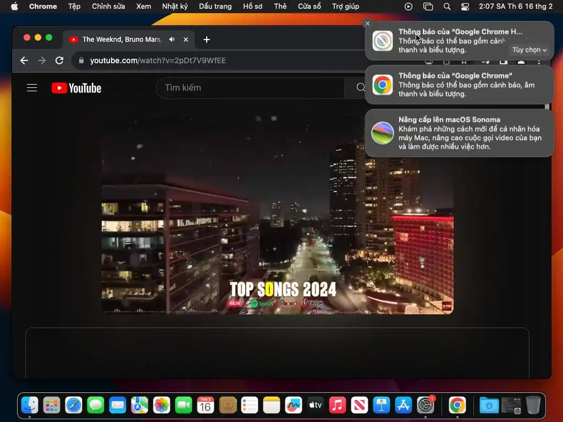Mute the tab using the speaker icon
563x422 pixels.
tap(172, 40)
